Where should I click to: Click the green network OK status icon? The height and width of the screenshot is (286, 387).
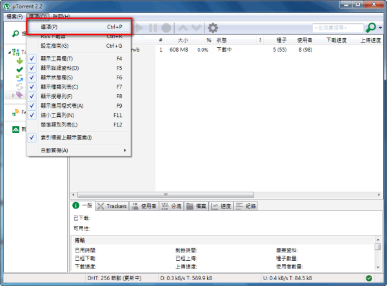[369, 278]
